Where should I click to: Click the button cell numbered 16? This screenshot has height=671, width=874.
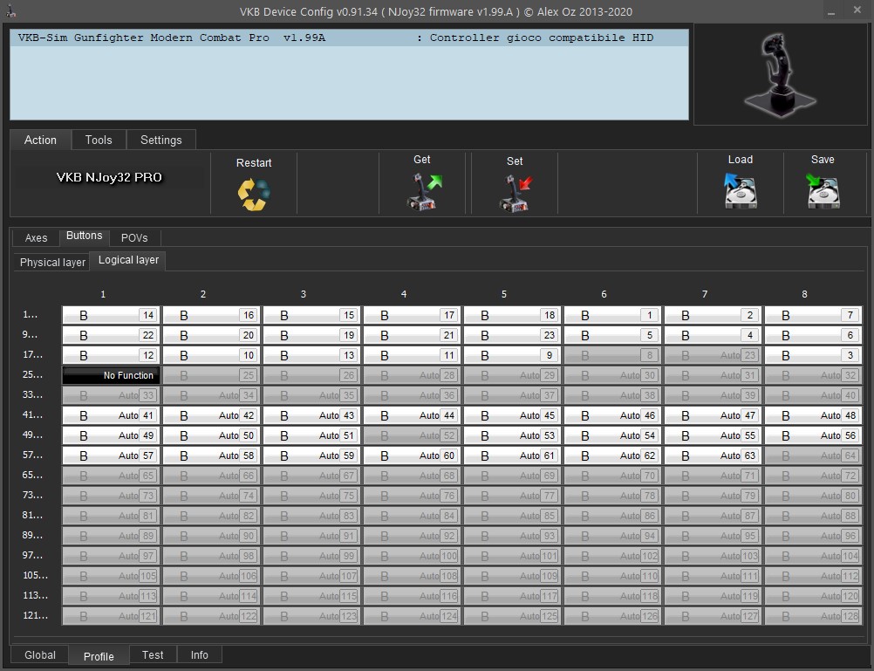click(x=211, y=315)
